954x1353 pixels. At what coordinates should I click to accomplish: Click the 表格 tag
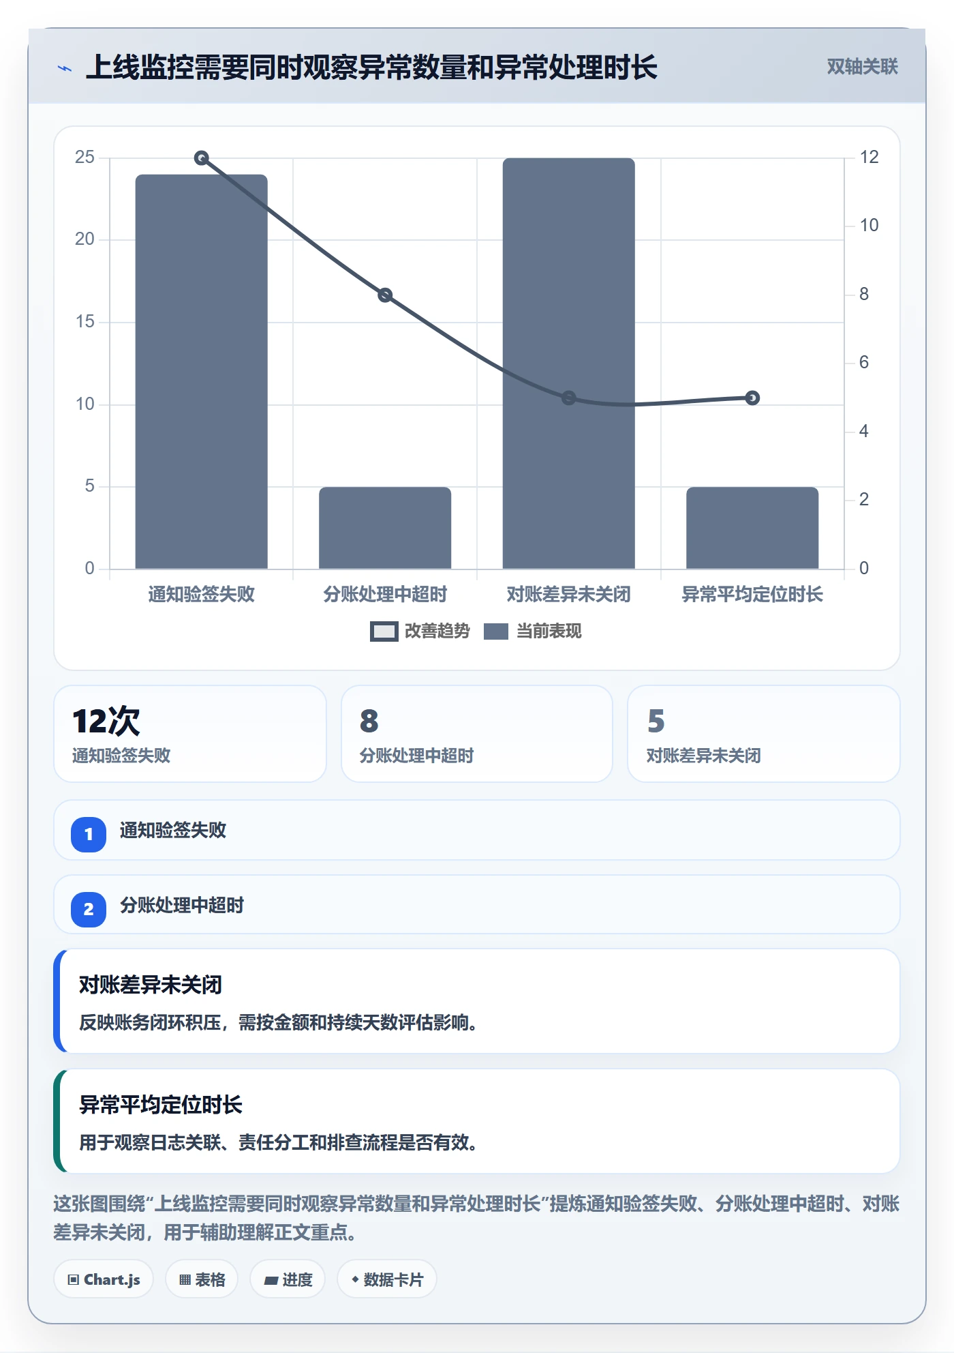(x=202, y=1279)
